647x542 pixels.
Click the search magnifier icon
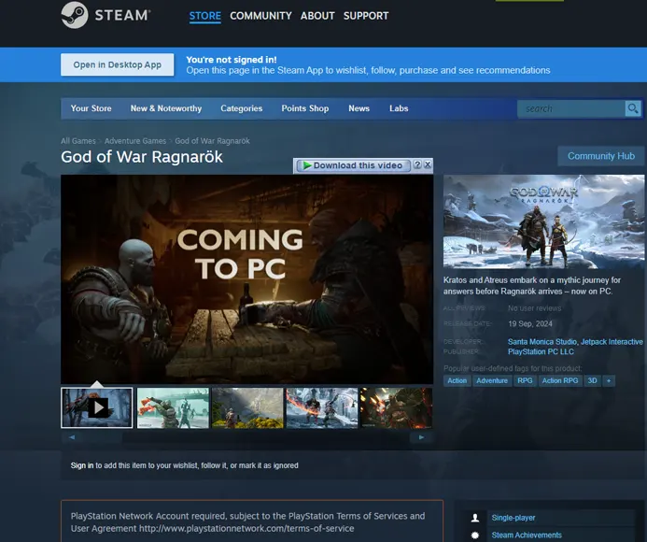pyautogui.click(x=633, y=108)
